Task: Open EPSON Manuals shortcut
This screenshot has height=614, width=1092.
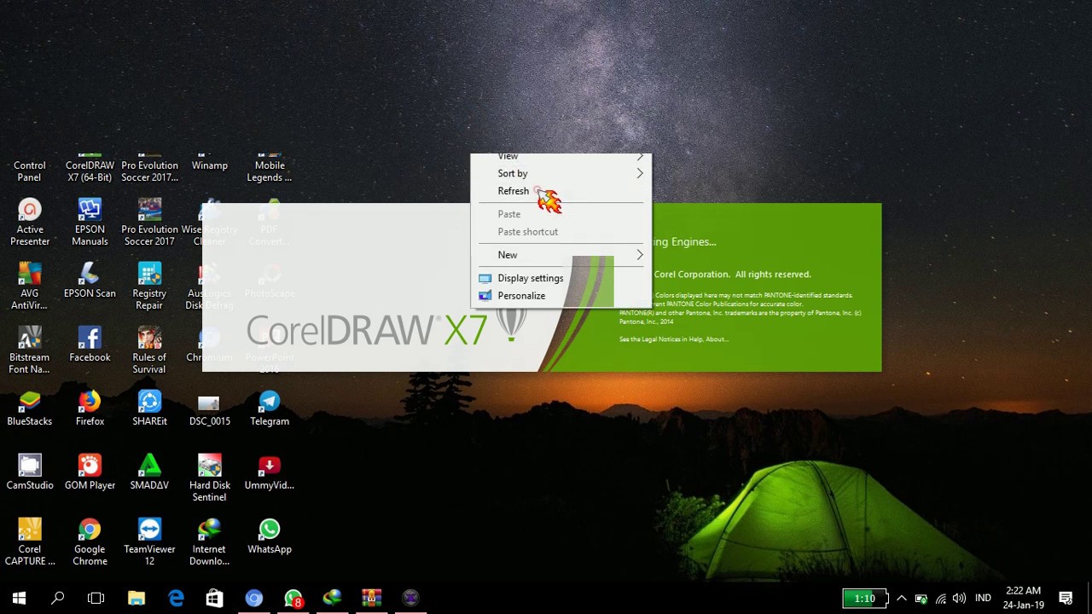Action: [90, 223]
